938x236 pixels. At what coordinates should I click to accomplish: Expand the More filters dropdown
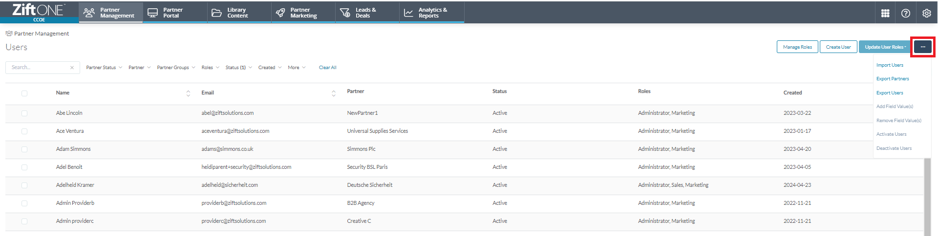click(x=297, y=68)
